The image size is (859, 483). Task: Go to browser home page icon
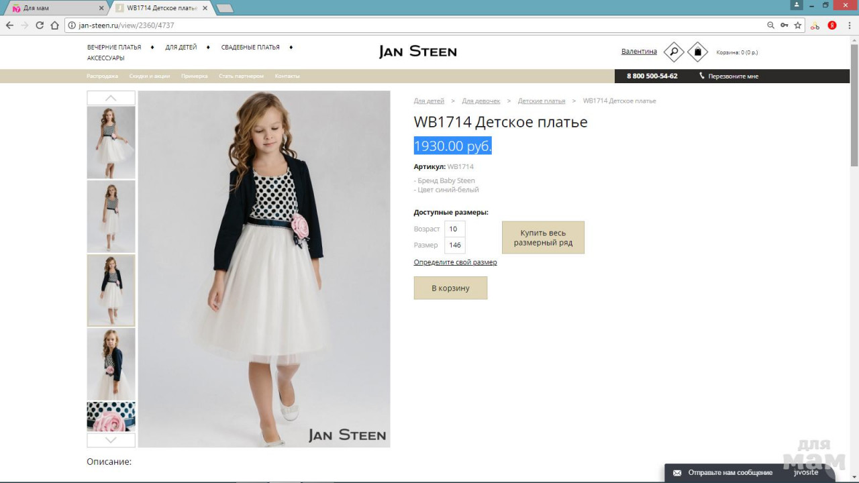55,25
